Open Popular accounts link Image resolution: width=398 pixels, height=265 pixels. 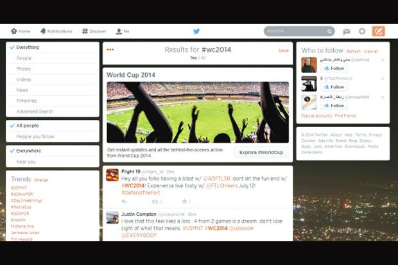tap(316, 115)
